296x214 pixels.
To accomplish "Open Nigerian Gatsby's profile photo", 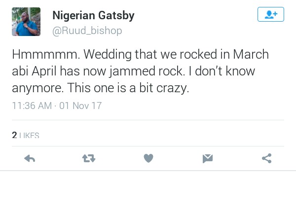I will (x=26, y=21).
